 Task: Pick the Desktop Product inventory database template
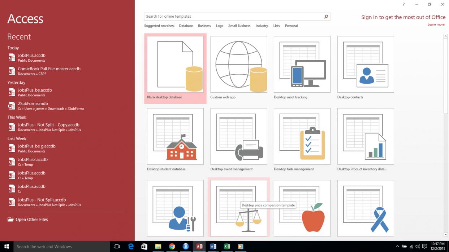[x=366, y=140]
